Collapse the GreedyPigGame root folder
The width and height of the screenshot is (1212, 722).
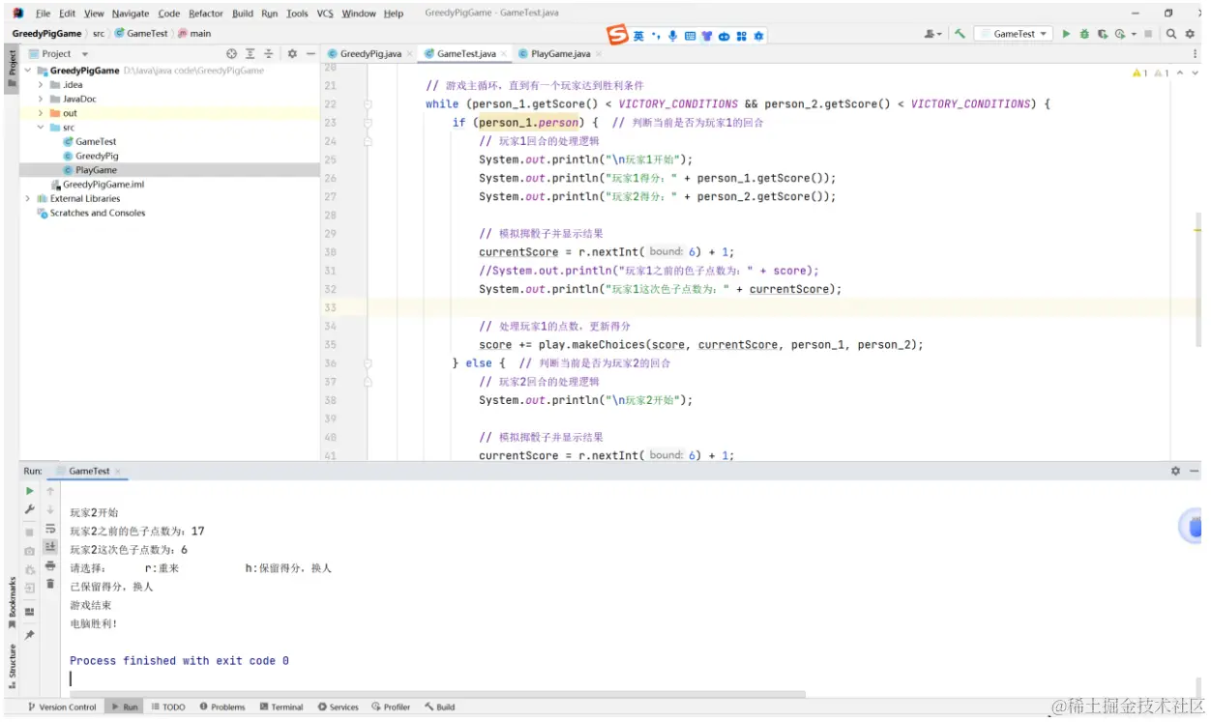27,71
